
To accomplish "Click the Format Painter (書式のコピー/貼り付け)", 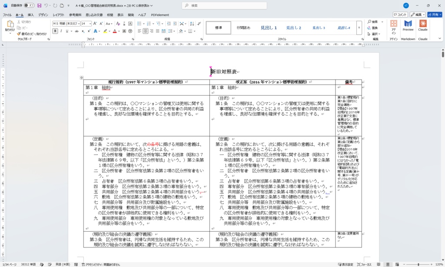I will coord(31,34).
